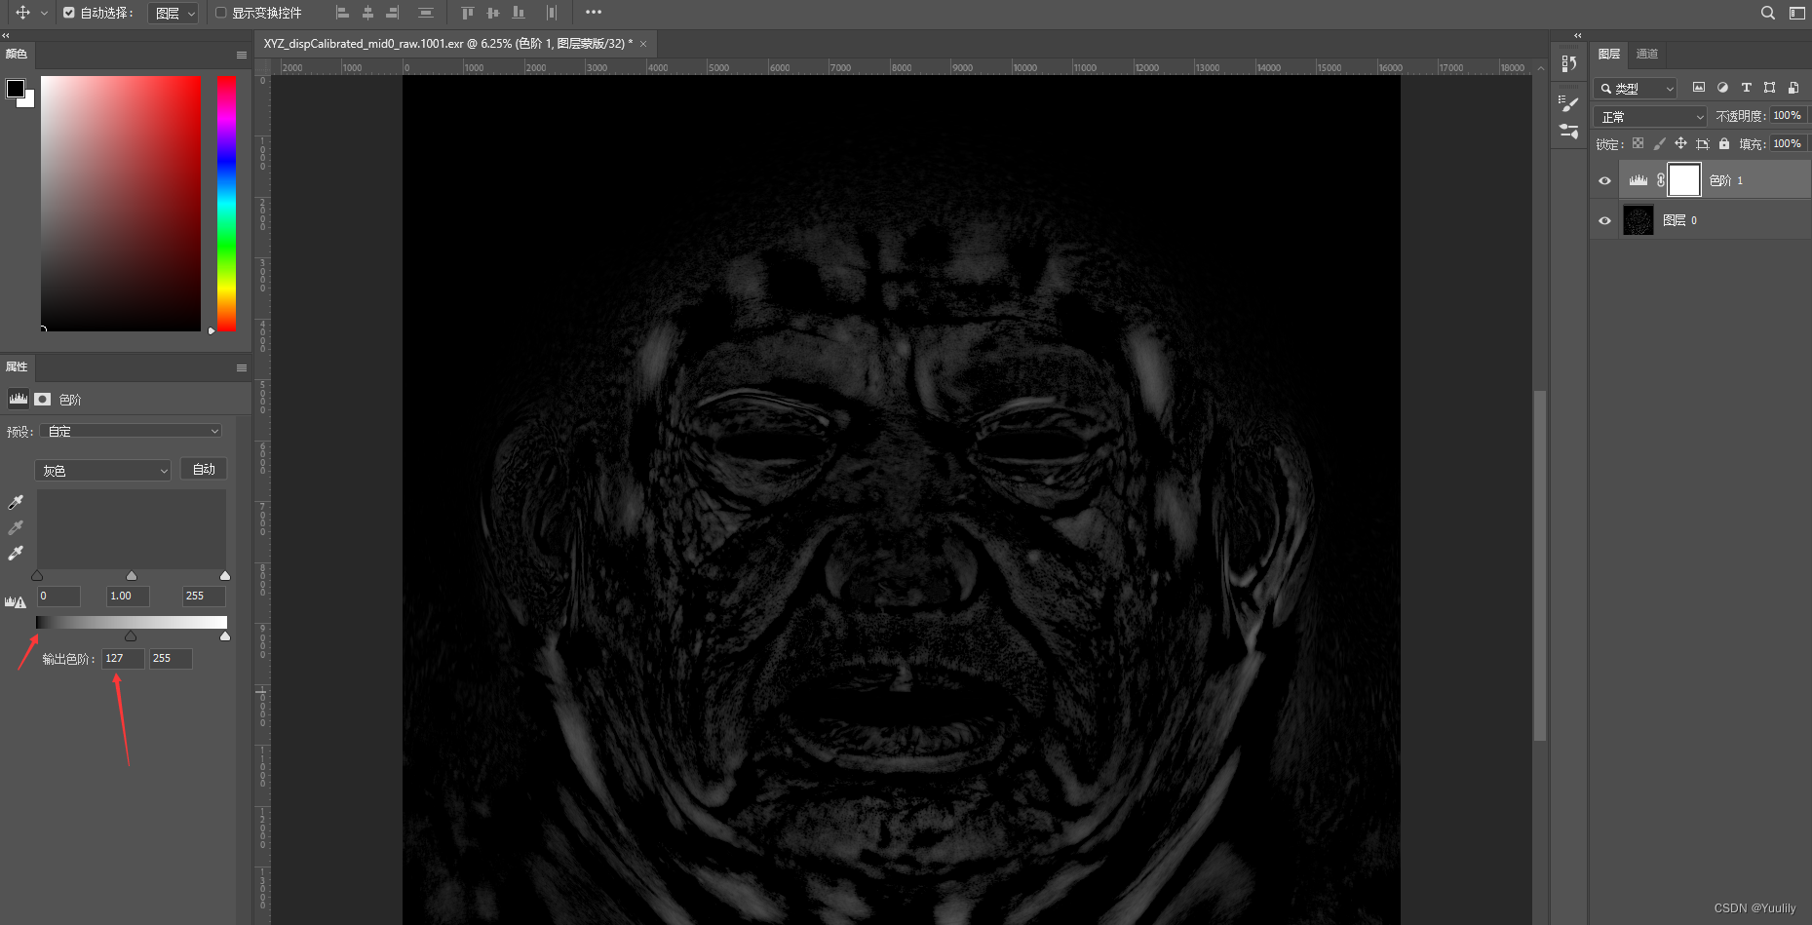Click the align top edges icon
This screenshot has height=925, width=1812.
coord(467,13)
